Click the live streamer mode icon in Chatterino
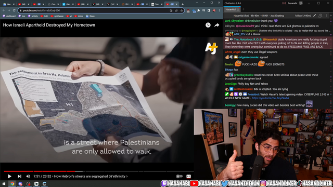333x187 pixels. (x=284, y=3)
